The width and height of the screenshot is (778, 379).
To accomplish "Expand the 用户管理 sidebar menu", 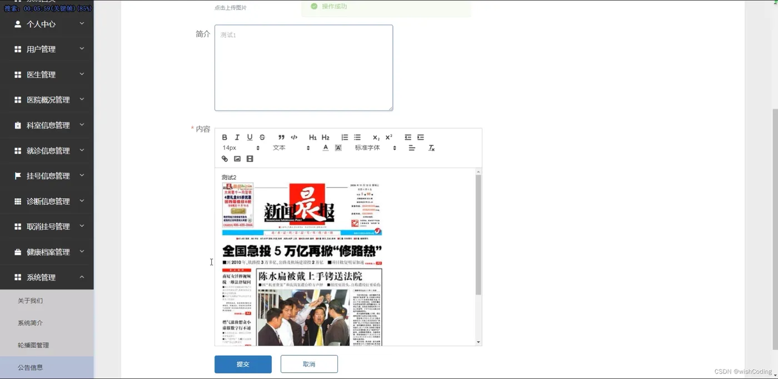I will [x=47, y=49].
